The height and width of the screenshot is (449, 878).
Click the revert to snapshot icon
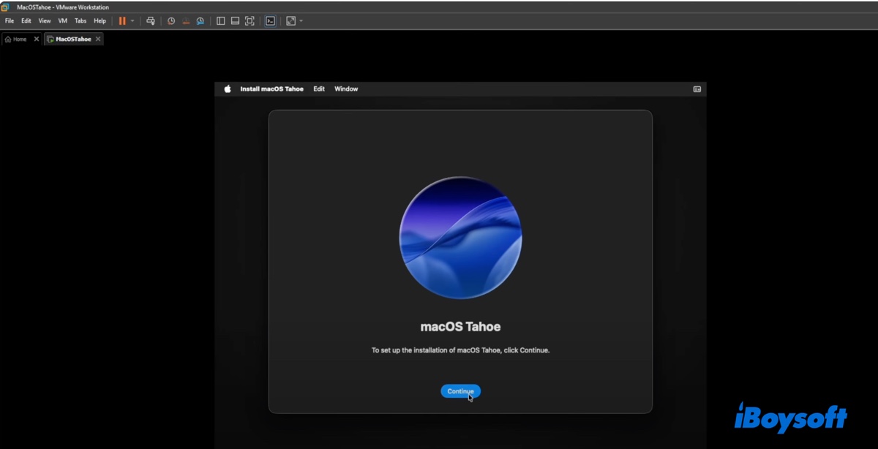pyautogui.click(x=186, y=21)
